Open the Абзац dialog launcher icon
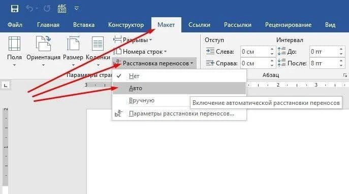349x194 pixels. point(345,75)
